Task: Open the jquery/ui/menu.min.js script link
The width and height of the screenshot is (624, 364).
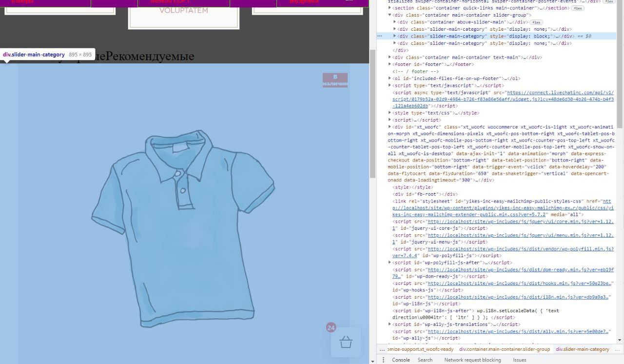Action: pyautogui.click(x=503, y=239)
